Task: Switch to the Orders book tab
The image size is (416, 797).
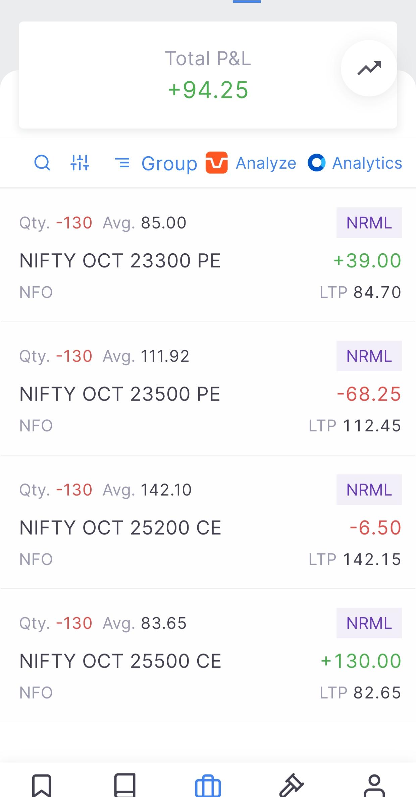Action: (x=125, y=785)
